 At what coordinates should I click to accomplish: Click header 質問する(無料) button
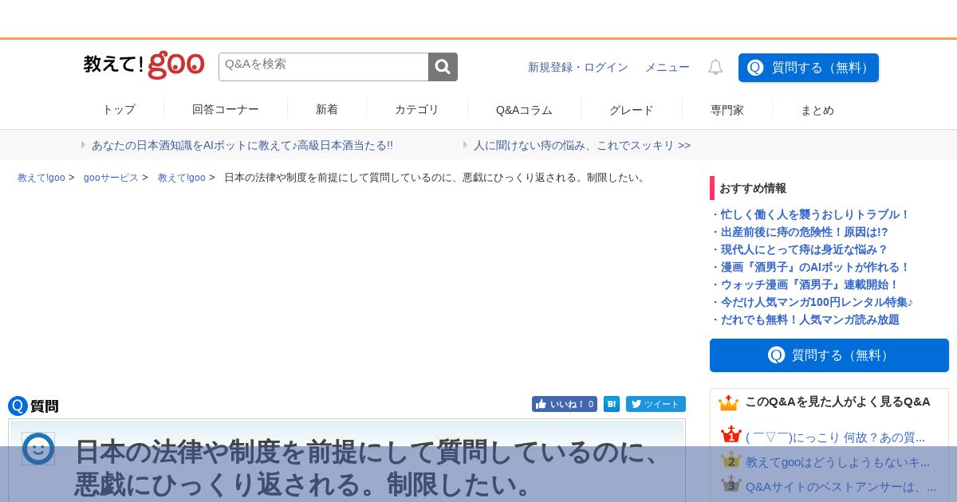point(809,68)
